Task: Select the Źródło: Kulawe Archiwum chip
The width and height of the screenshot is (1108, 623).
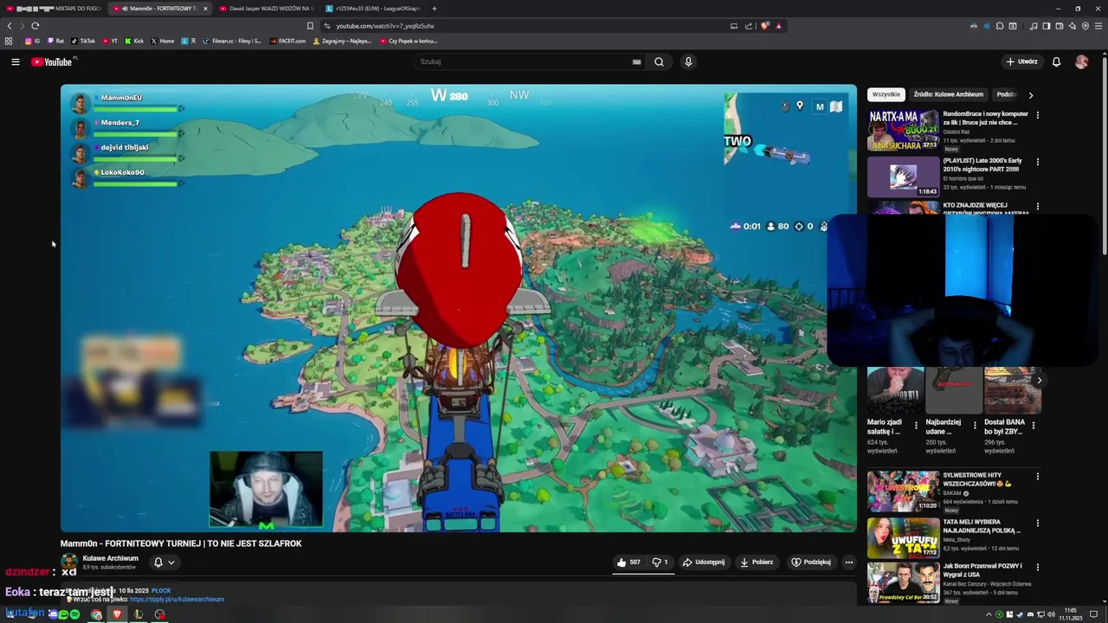Action: 949,94
